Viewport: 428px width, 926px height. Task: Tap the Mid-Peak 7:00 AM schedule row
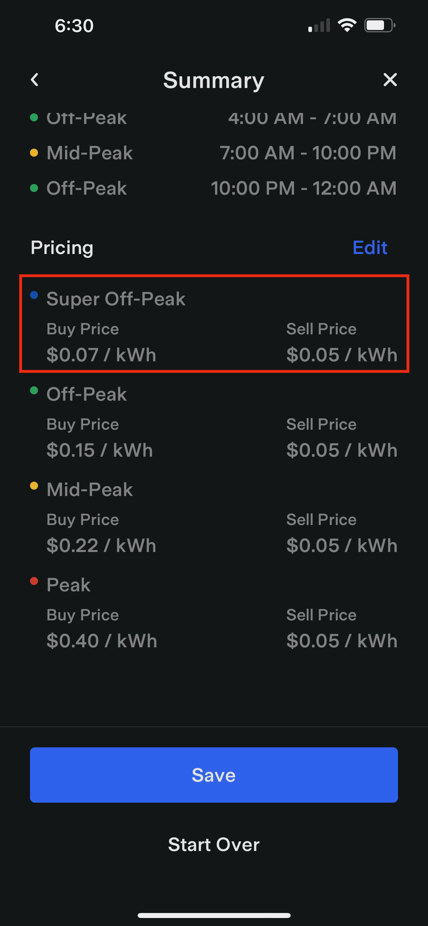(214, 153)
